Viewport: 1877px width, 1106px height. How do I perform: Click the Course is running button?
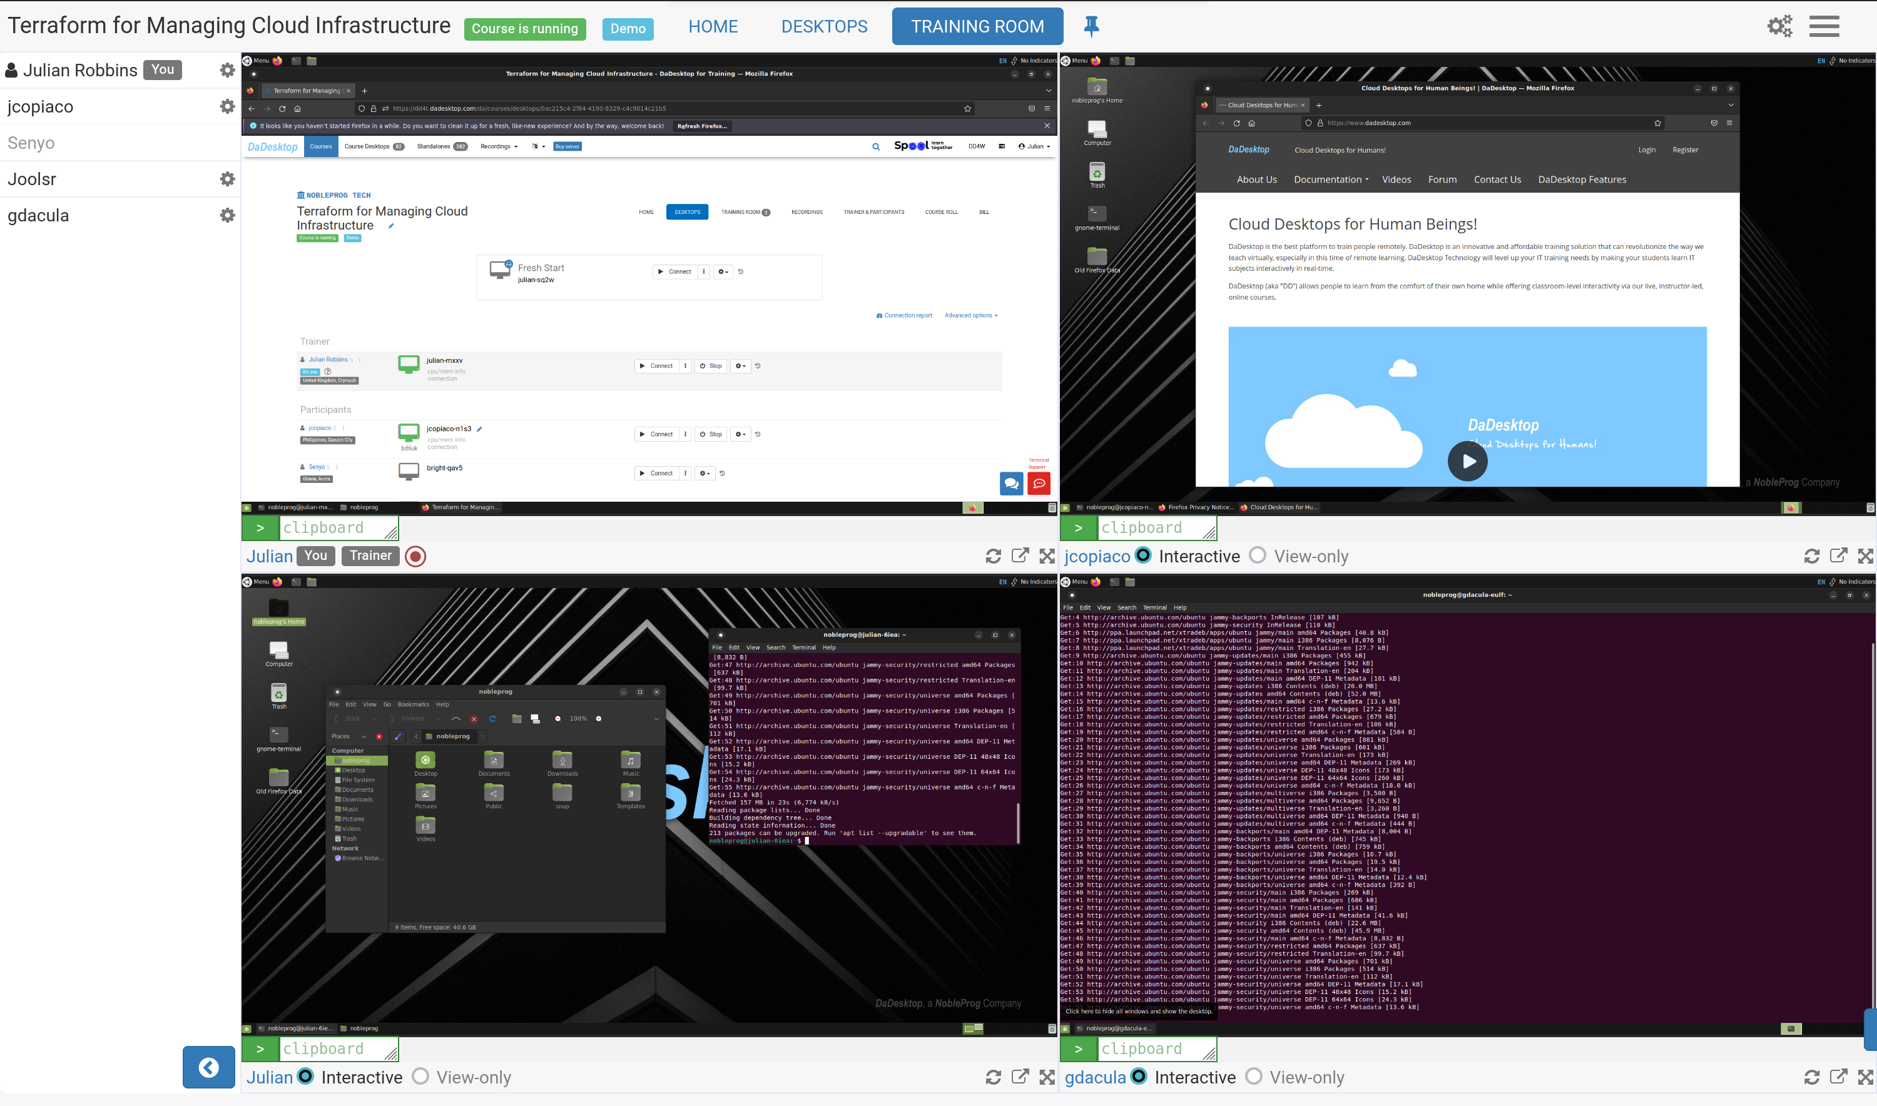point(525,29)
